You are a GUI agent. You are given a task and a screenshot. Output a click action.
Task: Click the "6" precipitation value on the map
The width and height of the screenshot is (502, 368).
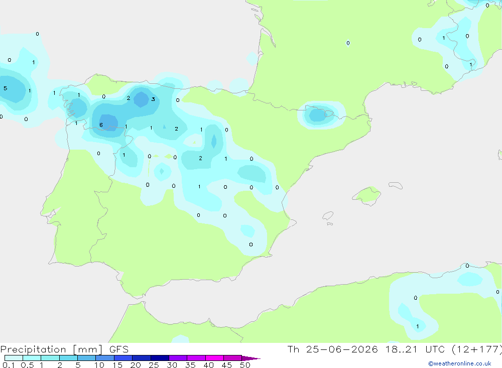pos(101,125)
